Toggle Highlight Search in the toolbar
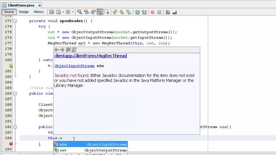Screen dimensions: 276x155 tap(100, 12)
